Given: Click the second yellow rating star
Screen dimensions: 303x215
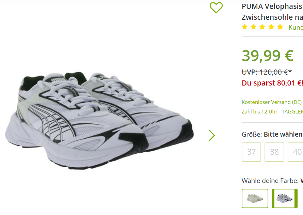Looking at the screenshot, I should pyautogui.click(x=254, y=27).
